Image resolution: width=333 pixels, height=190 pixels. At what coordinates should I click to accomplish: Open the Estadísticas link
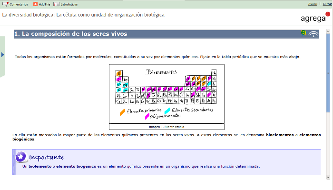69,4
